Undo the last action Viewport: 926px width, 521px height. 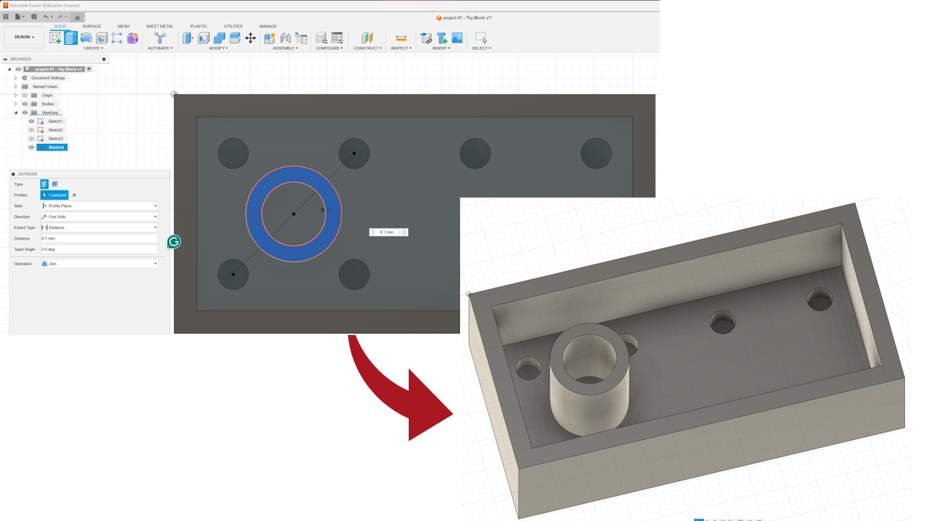click(47, 17)
